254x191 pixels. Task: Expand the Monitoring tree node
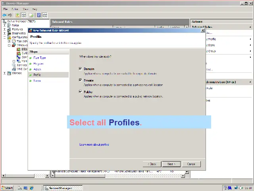14,61
